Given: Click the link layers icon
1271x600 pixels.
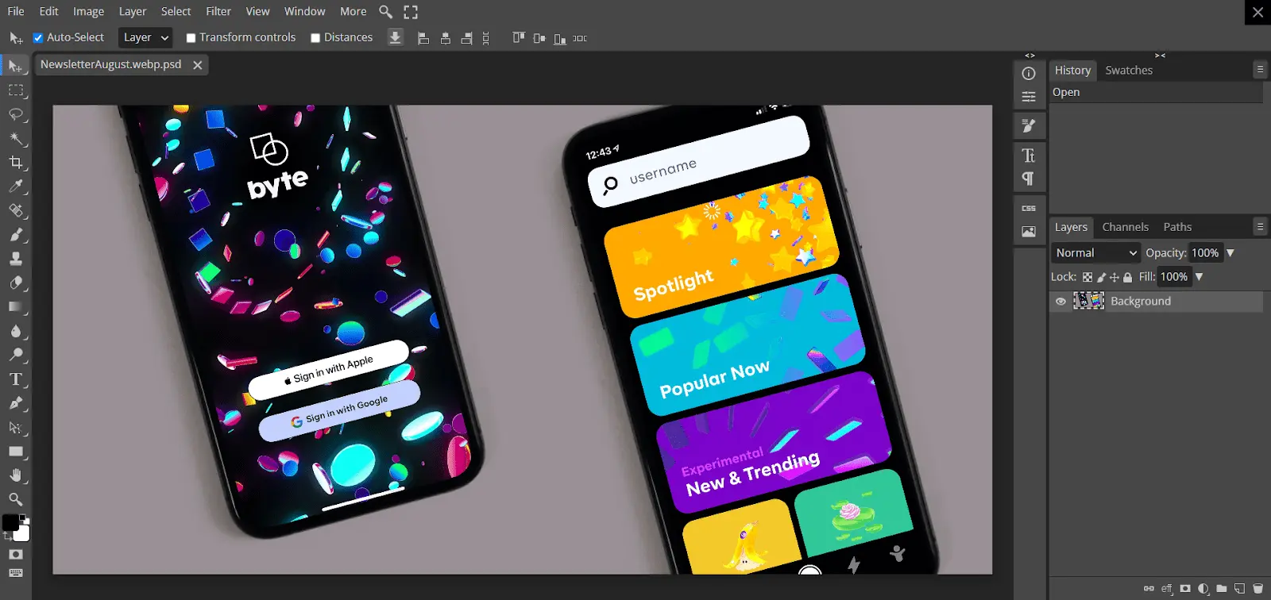Looking at the screenshot, I should [1149, 589].
